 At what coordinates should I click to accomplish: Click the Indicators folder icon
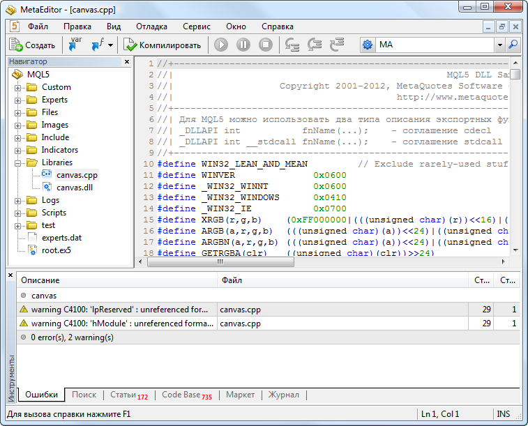tap(32, 150)
